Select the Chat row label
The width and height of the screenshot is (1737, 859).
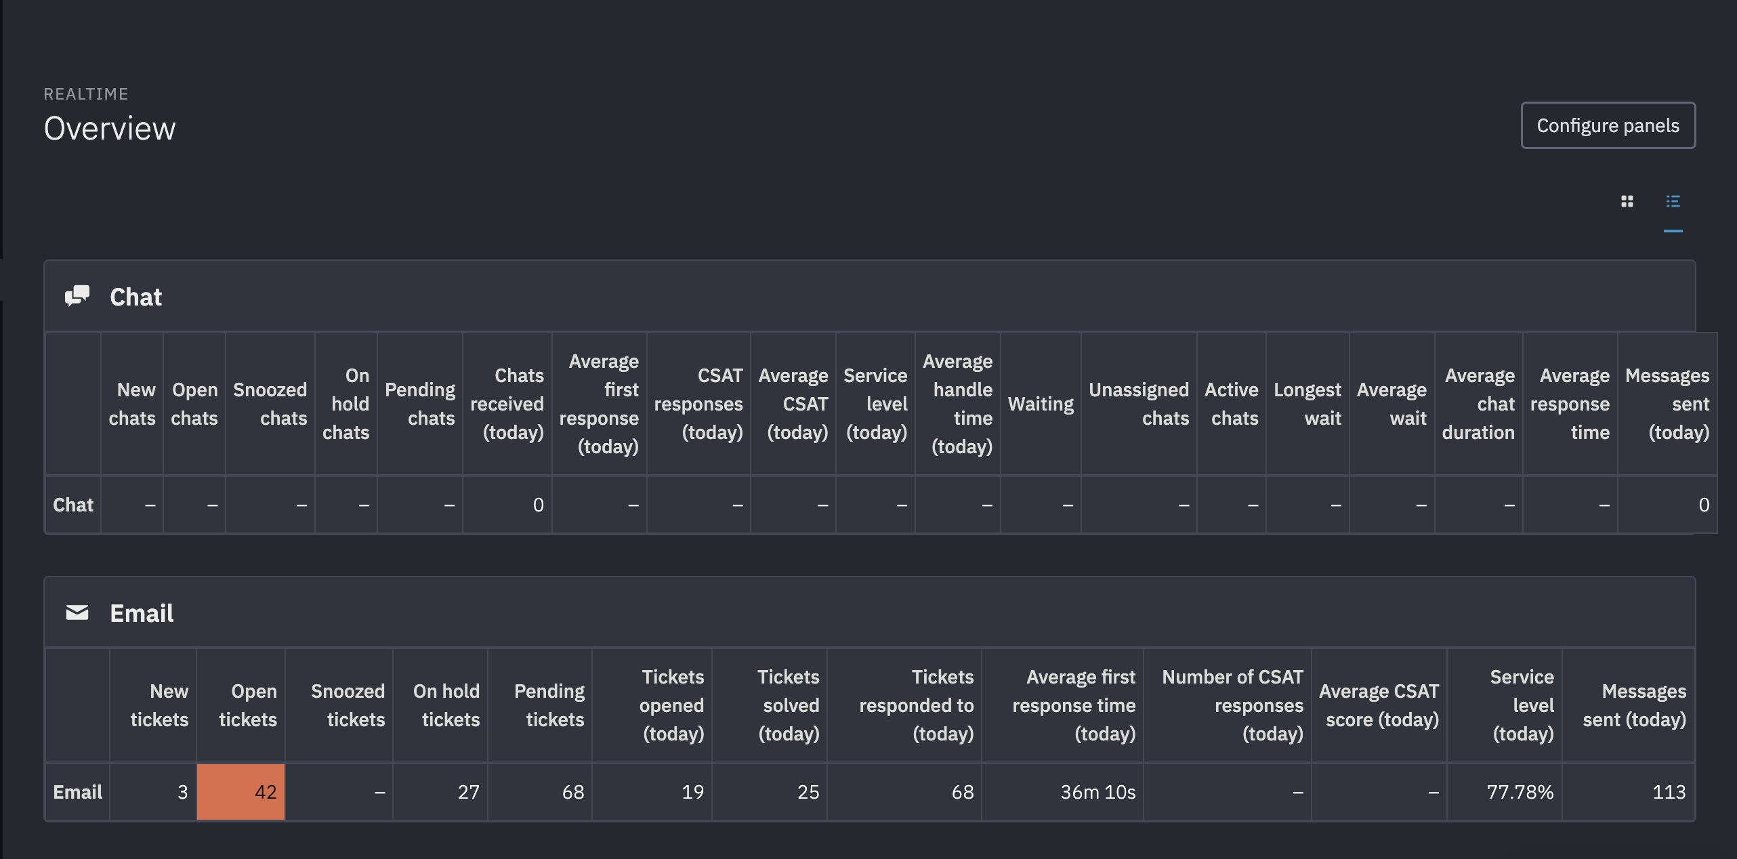(x=73, y=504)
